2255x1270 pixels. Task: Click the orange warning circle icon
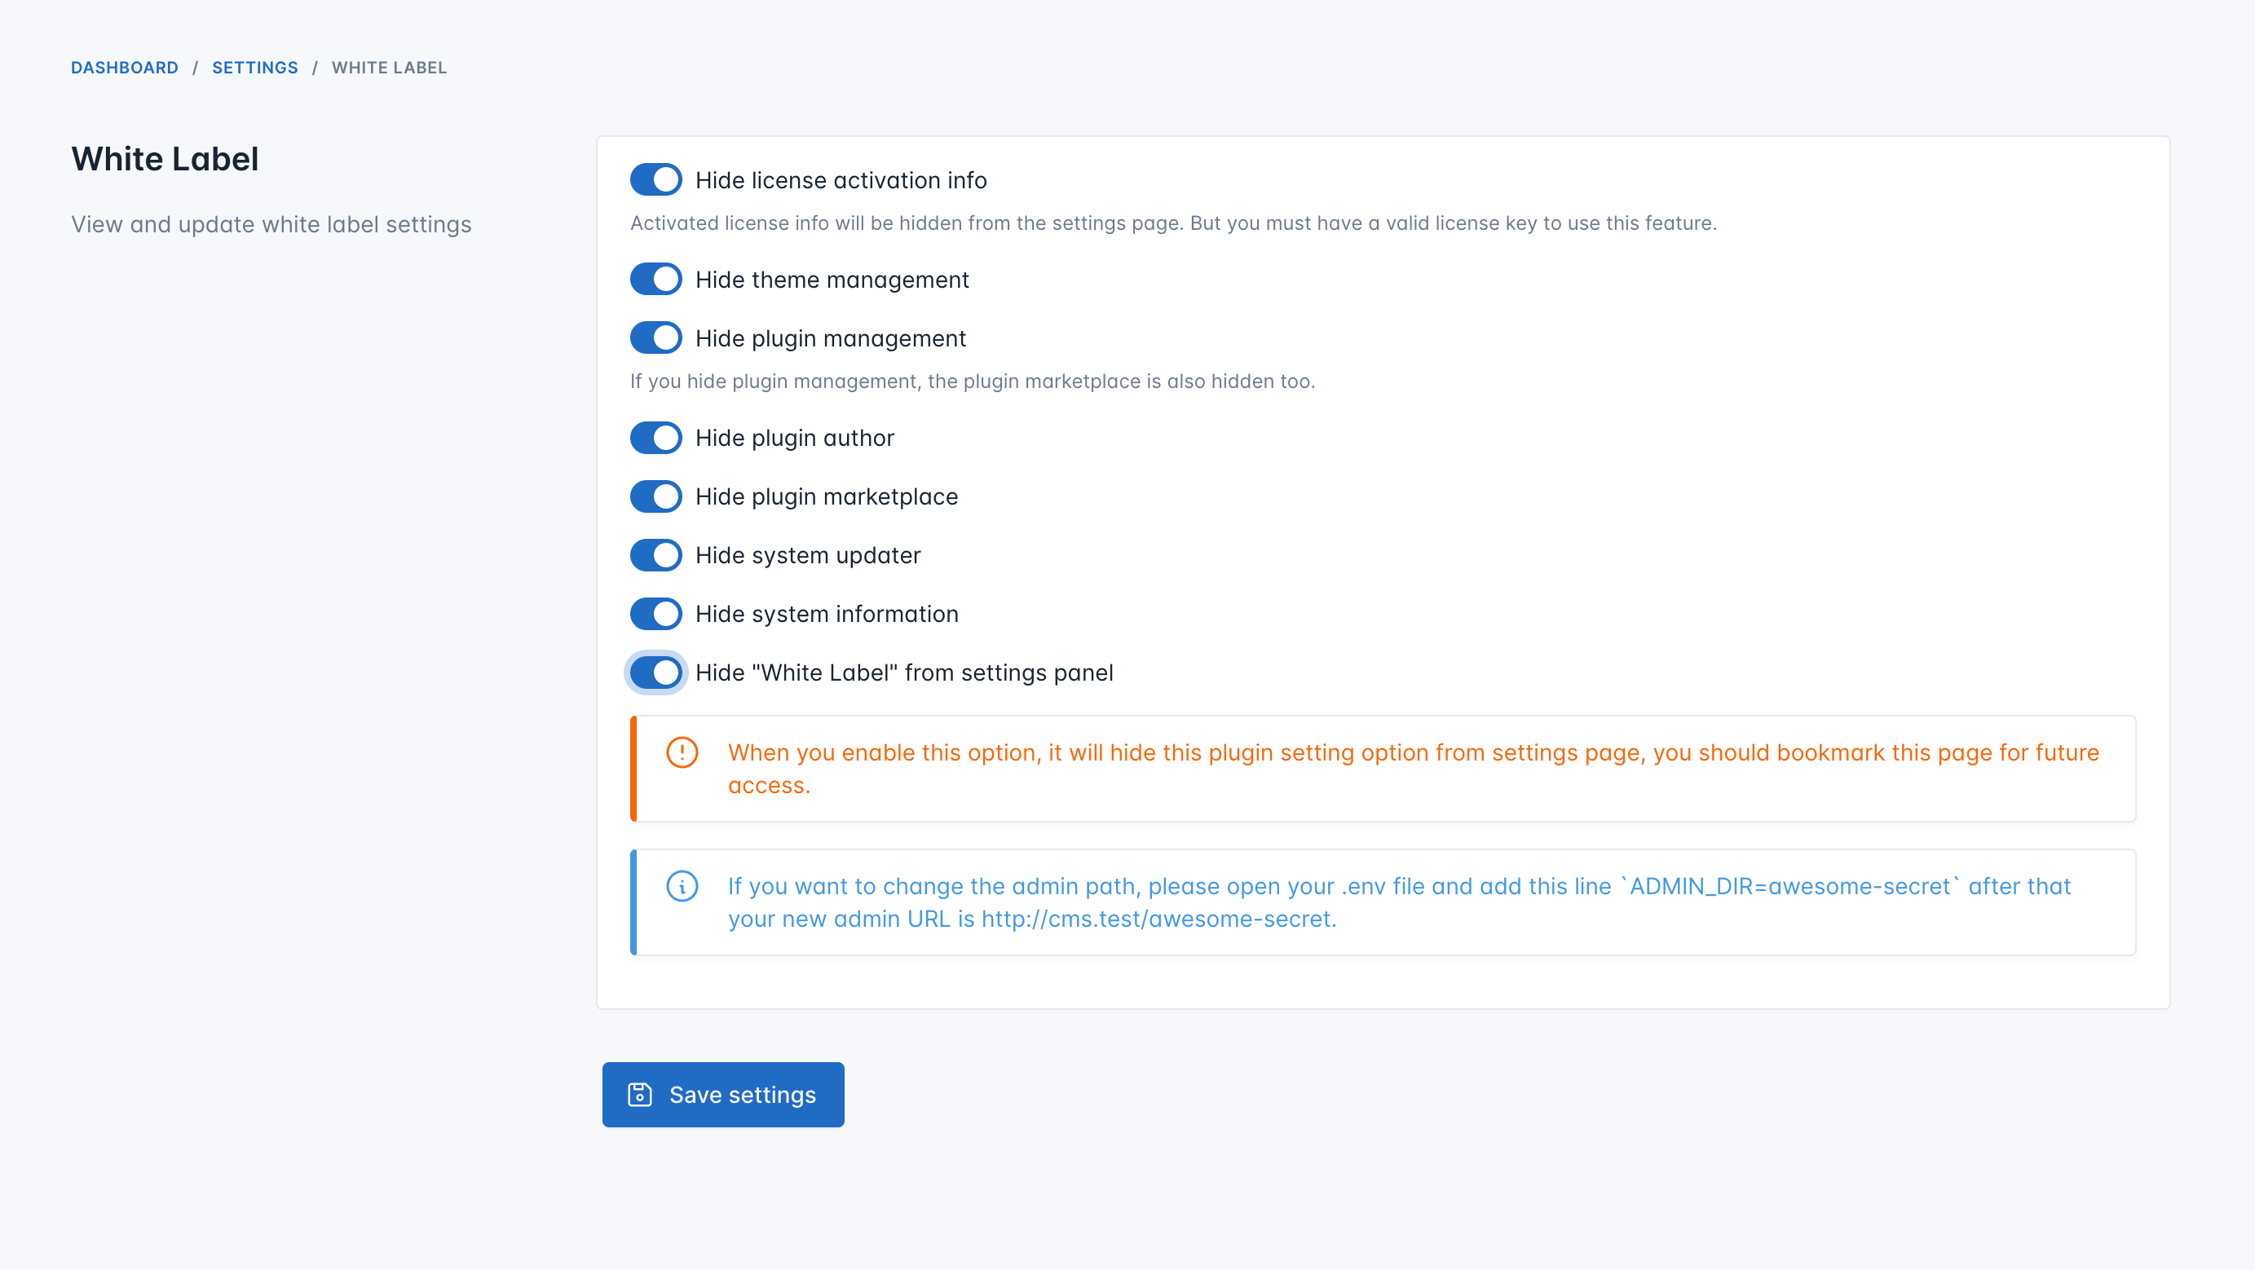click(682, 752)
